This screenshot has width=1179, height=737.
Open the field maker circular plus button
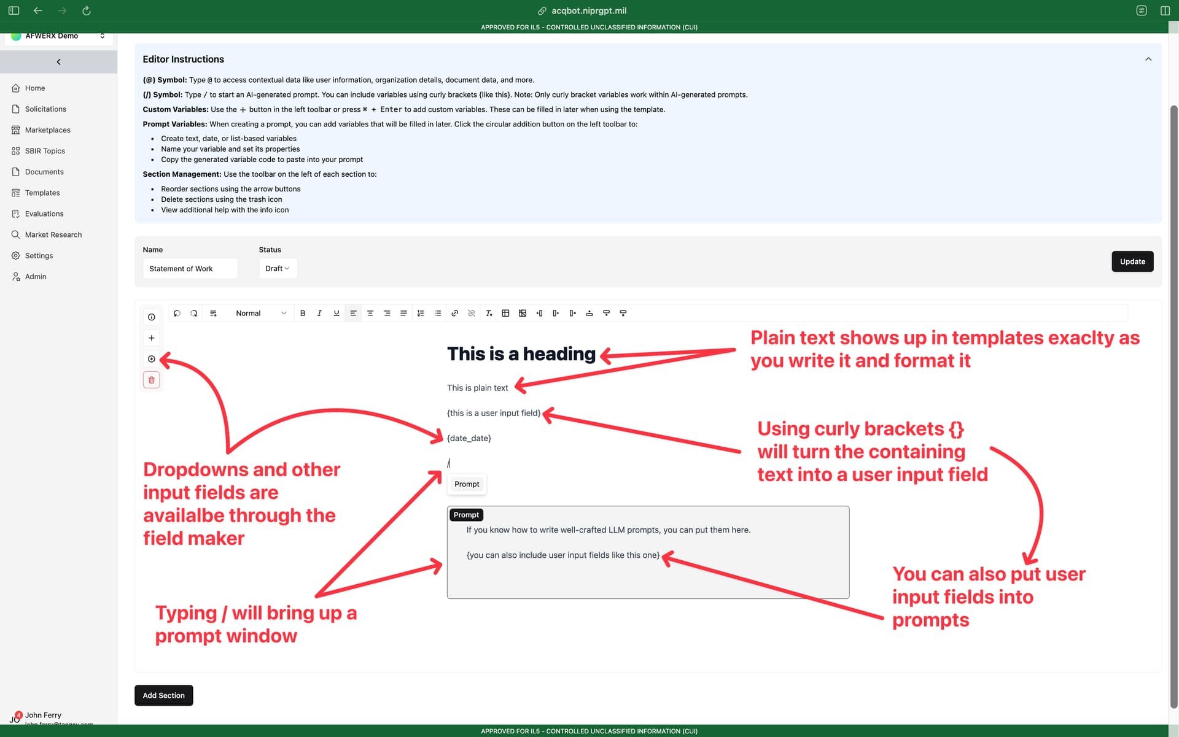[x=152, y=359]
